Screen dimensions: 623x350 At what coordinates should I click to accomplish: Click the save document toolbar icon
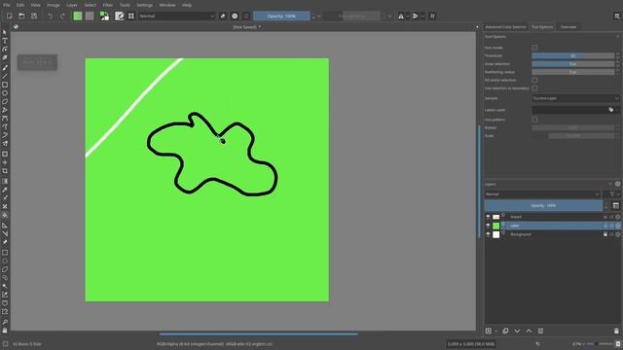pyautogui.click(x=34, y=16)
